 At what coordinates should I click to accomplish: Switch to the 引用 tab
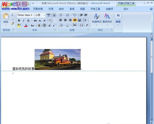(x=51, y=9)
